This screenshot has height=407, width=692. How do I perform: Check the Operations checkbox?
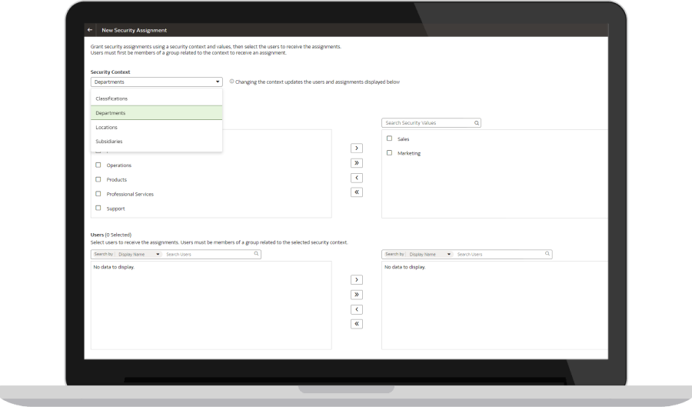click(x=98, y=165)
